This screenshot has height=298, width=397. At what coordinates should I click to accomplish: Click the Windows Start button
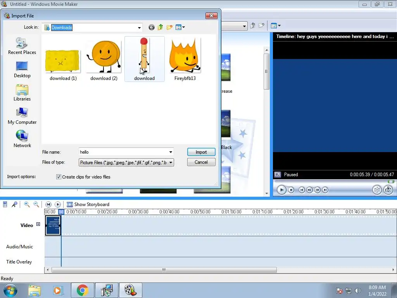click(x=10, y=290)
